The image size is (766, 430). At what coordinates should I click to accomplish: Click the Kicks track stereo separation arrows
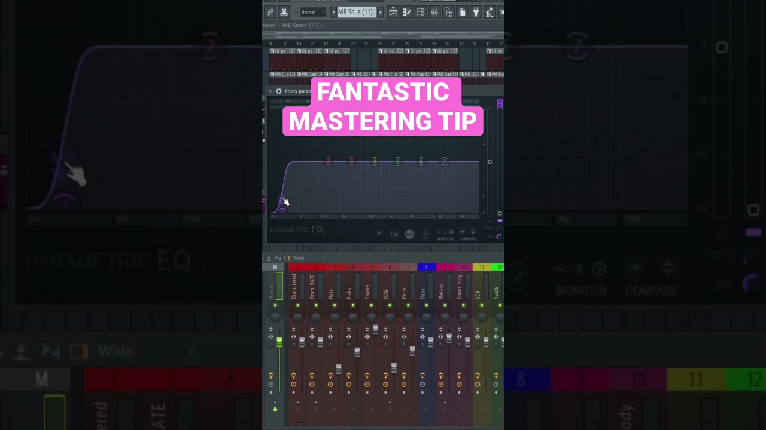(x=349, y=337)
